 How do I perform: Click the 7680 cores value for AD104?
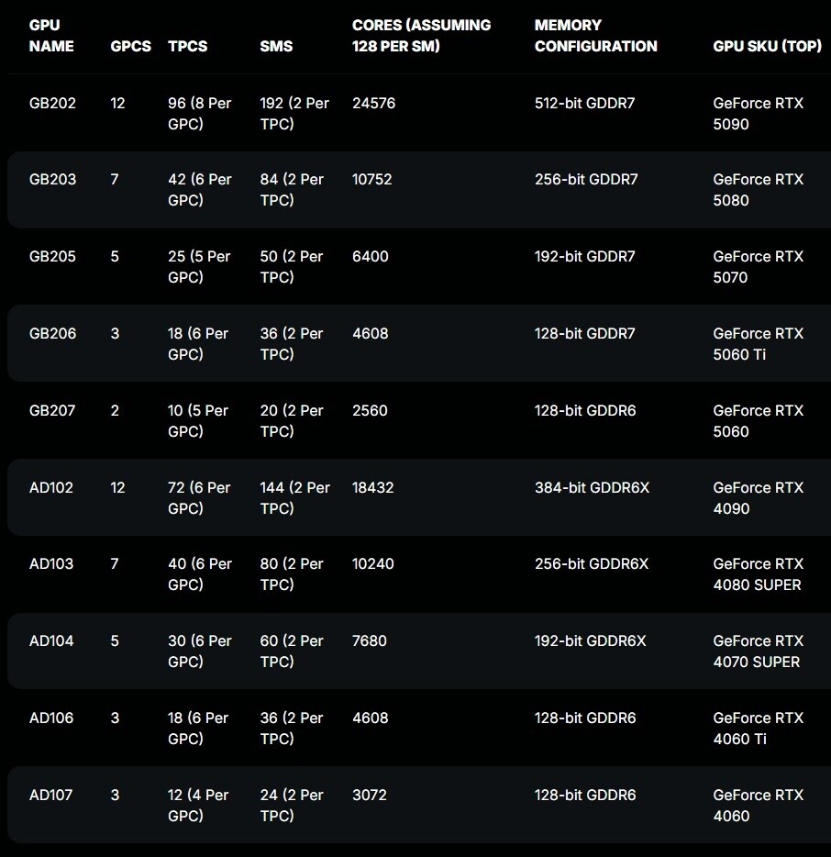(370, 640)
